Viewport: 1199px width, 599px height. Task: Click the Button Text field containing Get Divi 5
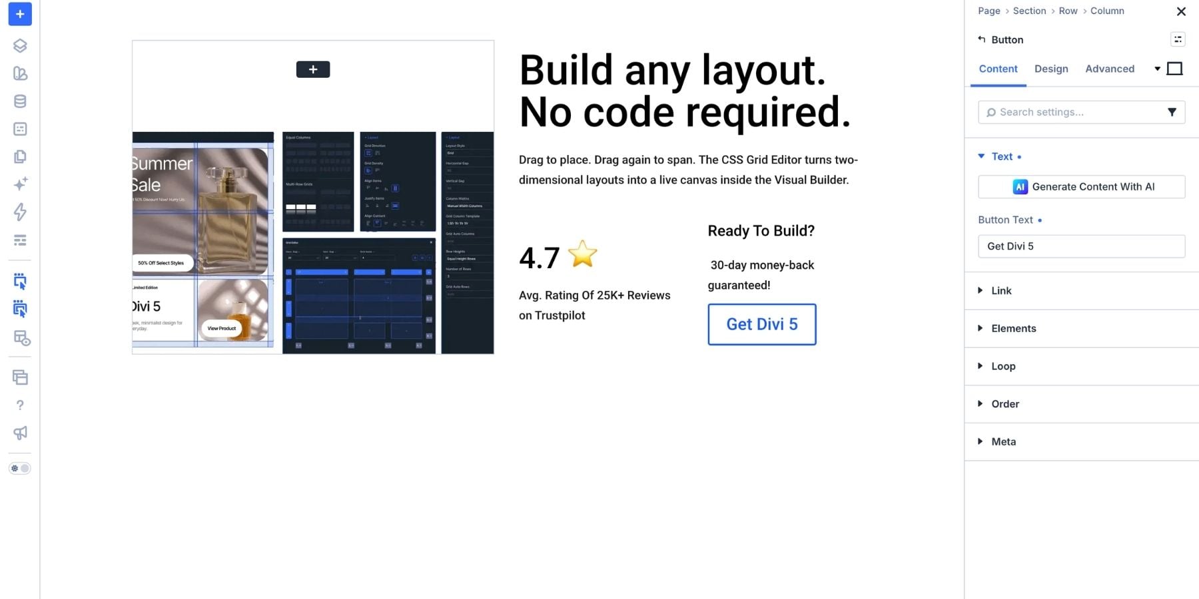point(1081,246)
